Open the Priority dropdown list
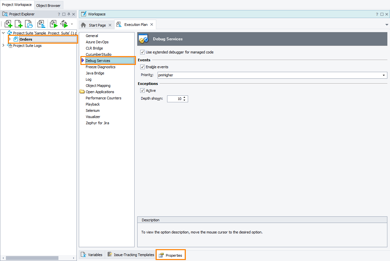The image size is (390, 261). [x=384, y=75]
